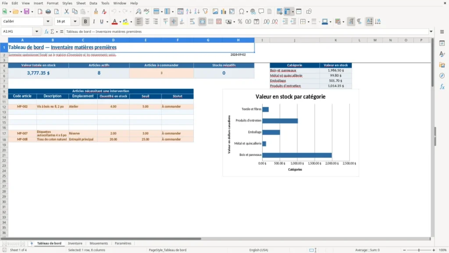Cut the selection with the scissors icon
This screenshot has width=449, height=253.
[67, 11]
